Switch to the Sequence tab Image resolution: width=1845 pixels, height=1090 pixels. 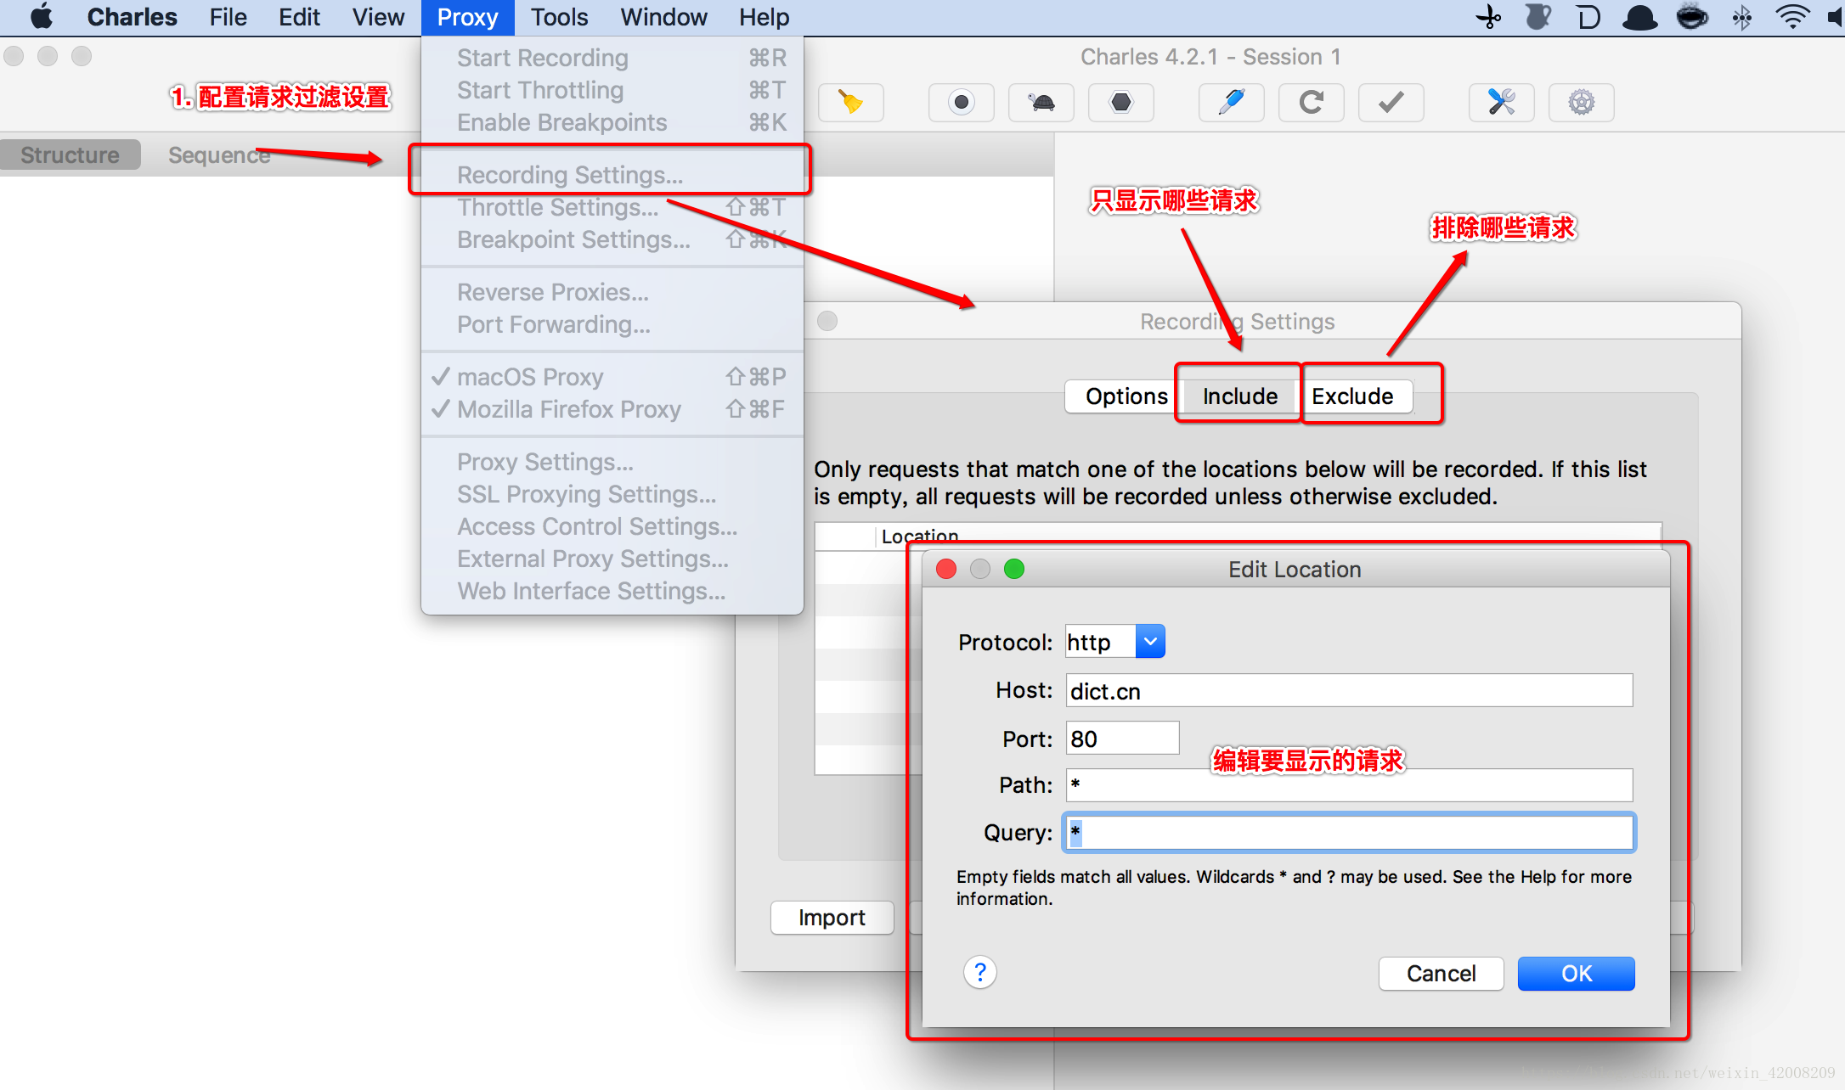(219, 155)
